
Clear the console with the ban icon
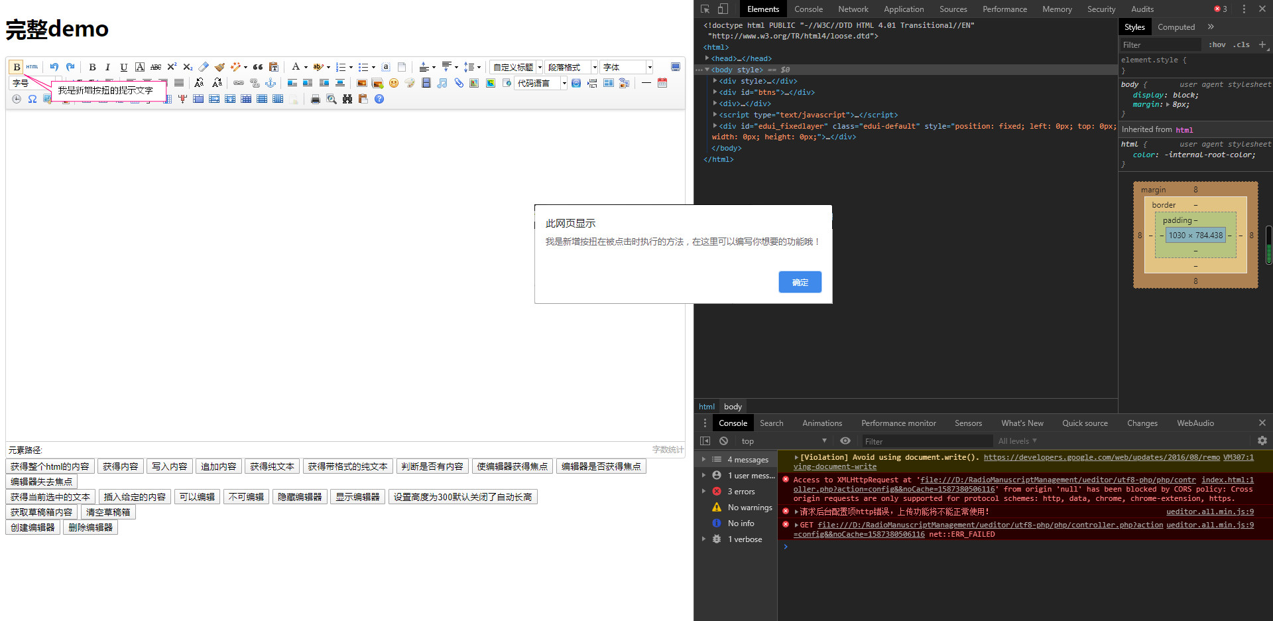723,441
